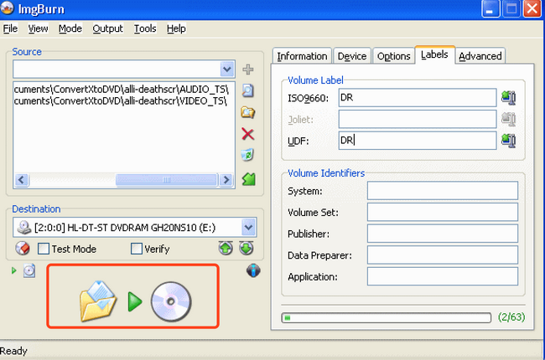Click the UDF label sync icon
The image size is (545, 360).
[508, 141]
